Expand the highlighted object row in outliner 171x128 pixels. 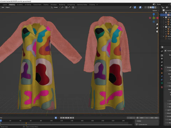(x=166, y=15)
